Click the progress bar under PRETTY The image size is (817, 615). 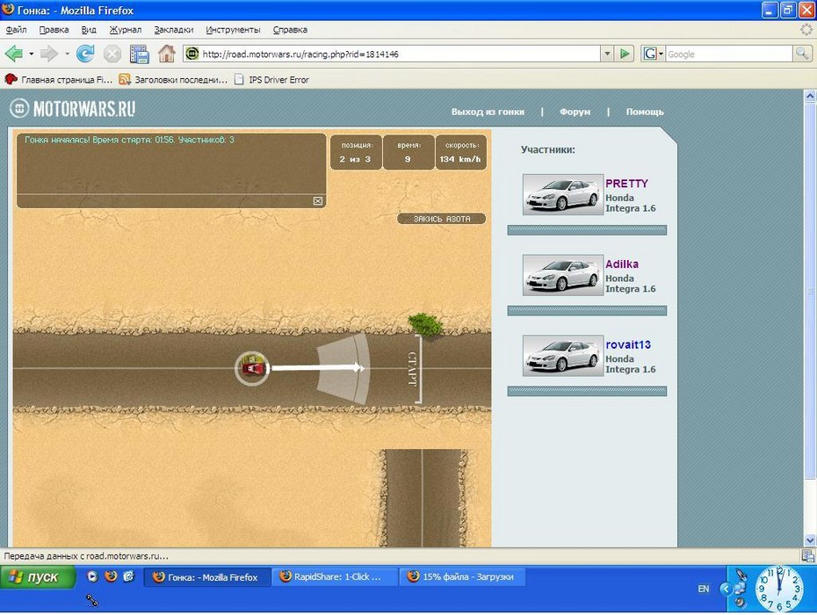coord(587,230)
